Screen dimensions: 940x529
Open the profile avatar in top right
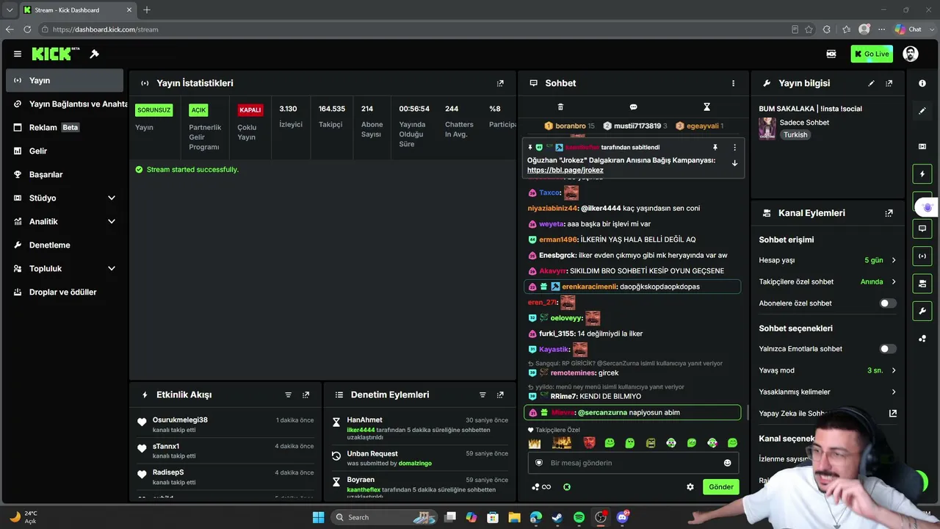(x=911, y=54)
